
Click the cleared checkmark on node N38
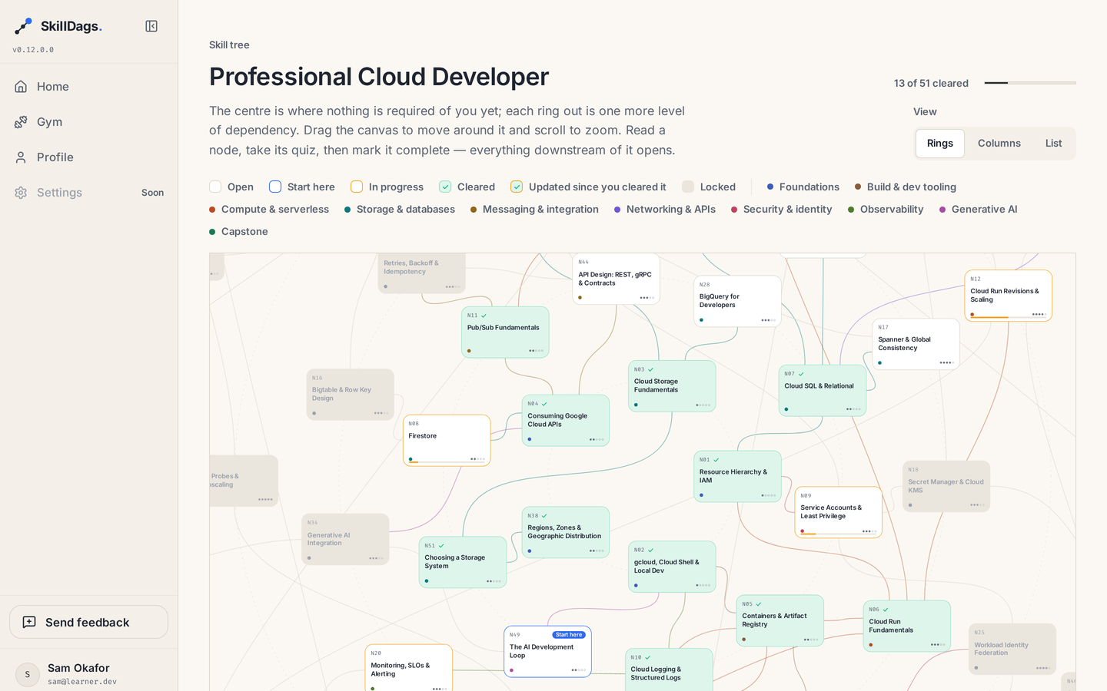click(544, 516)
